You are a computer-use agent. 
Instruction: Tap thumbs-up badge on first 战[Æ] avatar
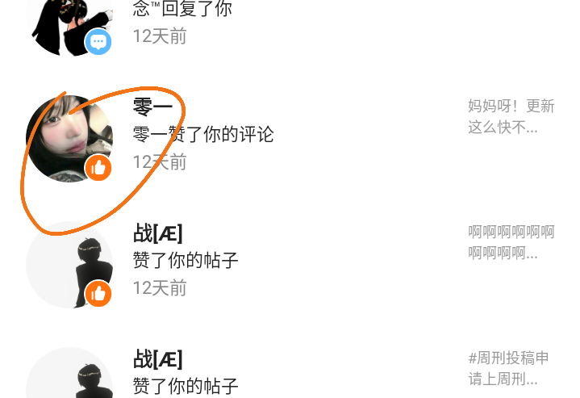click(98, 294)
